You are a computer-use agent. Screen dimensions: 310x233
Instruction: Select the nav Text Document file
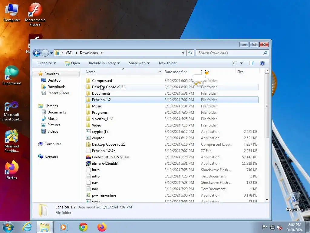click(x=172, y=189)
